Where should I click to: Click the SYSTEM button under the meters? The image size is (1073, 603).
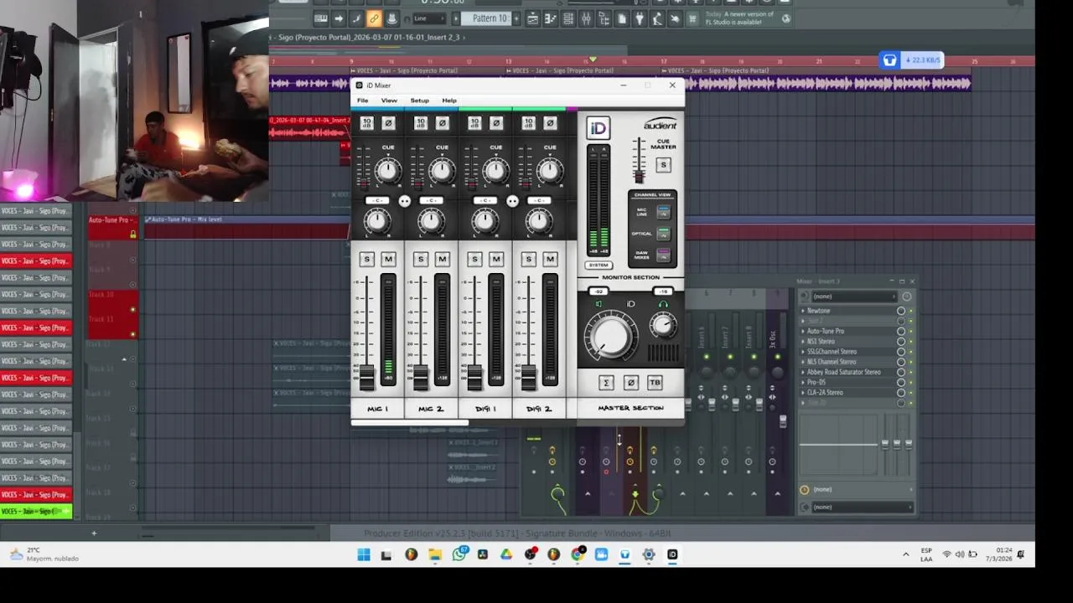(x=599, y=265)
